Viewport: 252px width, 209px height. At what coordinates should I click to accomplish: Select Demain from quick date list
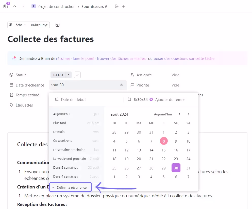[59, 132]
